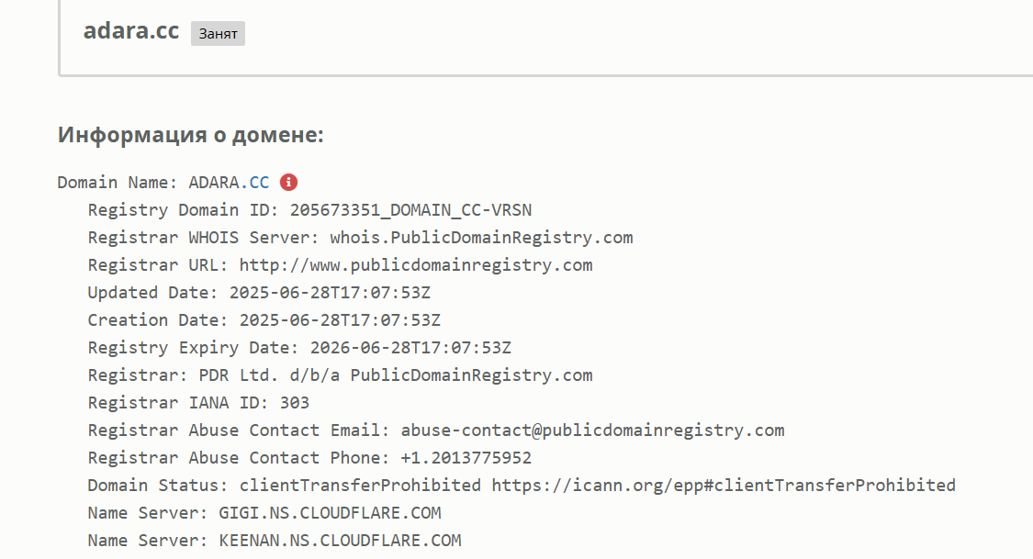Click the Занят status badge
Viewport: 1033px width, 559px height.
click(x=218, y=34)
